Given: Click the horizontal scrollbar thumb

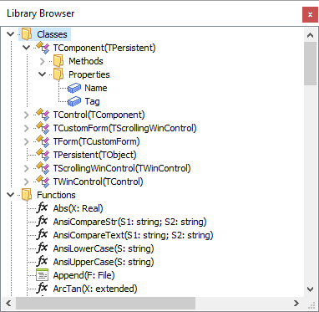Looking at the screenshot, I should tap(105, 303).
